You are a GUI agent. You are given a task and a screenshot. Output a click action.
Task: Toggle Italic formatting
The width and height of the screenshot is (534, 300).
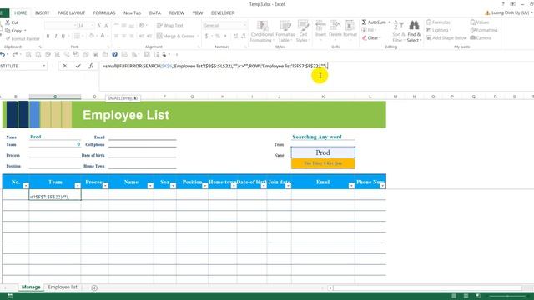[x=56, y=36]
